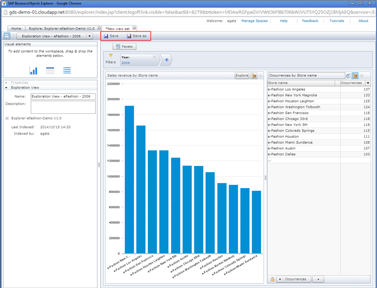Click the plus icon to add filter
This screenshot has height=288, width=377.
click(166, 60)
